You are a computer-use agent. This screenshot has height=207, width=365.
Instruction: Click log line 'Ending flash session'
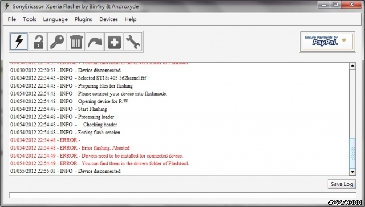click(65, 133)
